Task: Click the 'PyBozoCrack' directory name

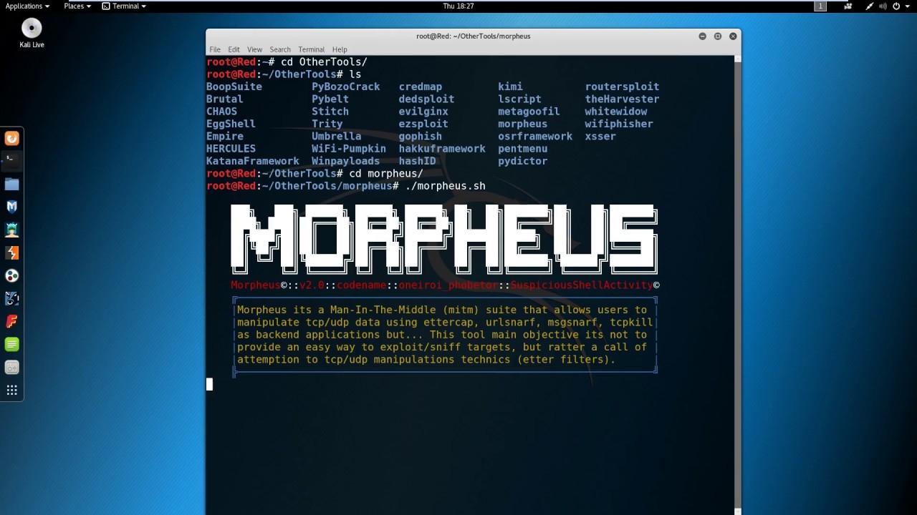Action: click(x=345, y=87)
